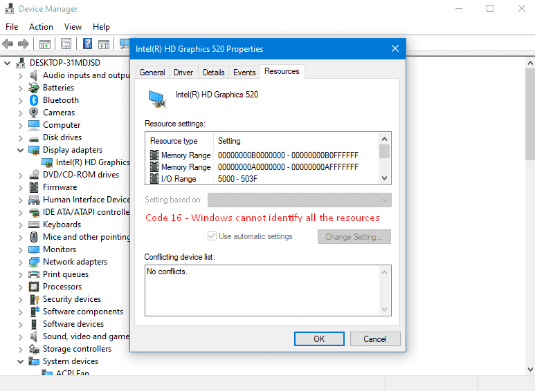
Task: Click the Storage controllers icon
Action: (34, 349)
